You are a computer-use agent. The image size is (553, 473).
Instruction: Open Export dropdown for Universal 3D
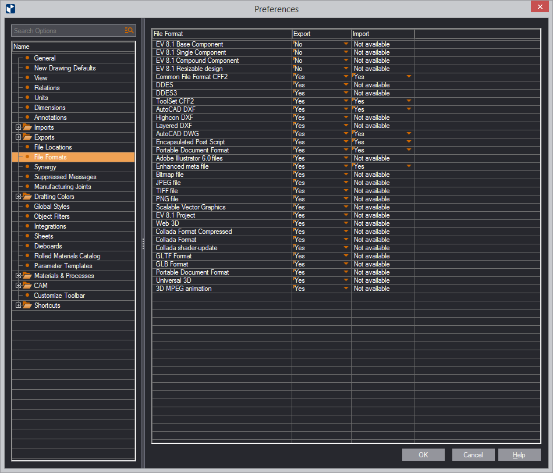pyautogui.click(x=346, y=280)
